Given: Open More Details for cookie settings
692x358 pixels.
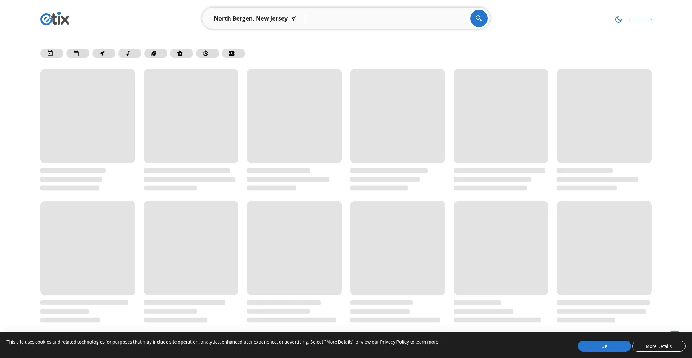Looking at the screenshot, I should pos(658,346).
